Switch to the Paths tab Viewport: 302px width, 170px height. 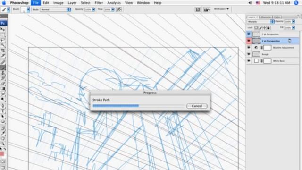coord(277,17)
